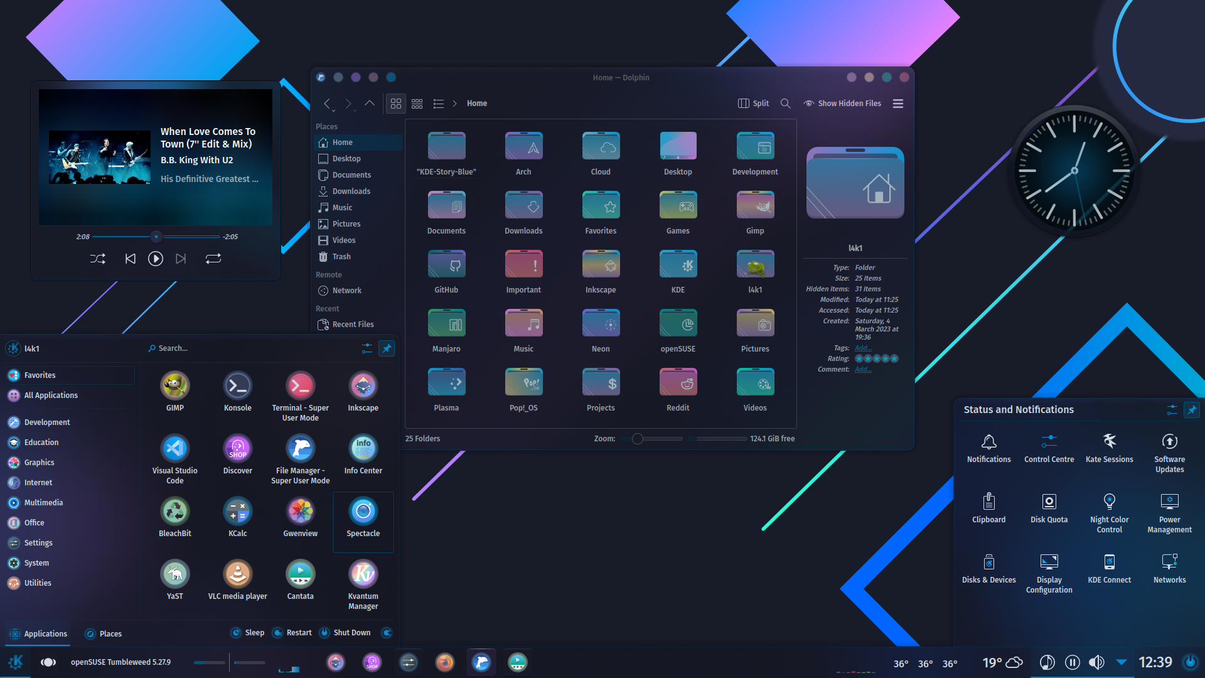Launch Konsole terminal
This screenshot has height=678, width=1205.
pyautogui.click(x=237, y=392)
